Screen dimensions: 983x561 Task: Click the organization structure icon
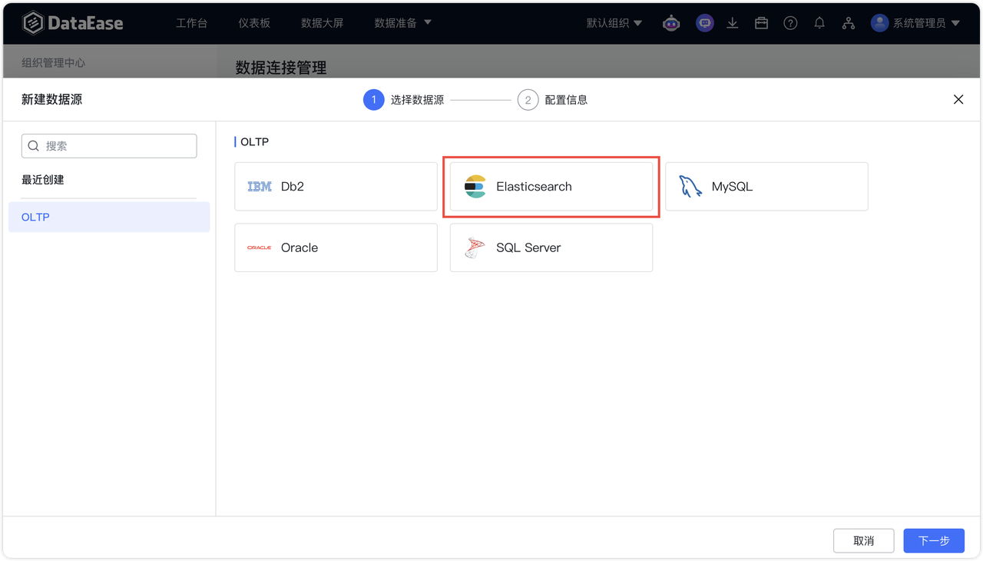[x=848, y=22]
